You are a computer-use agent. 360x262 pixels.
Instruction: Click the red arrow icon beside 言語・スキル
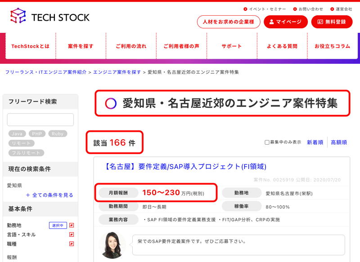click(x=72, y=234)
